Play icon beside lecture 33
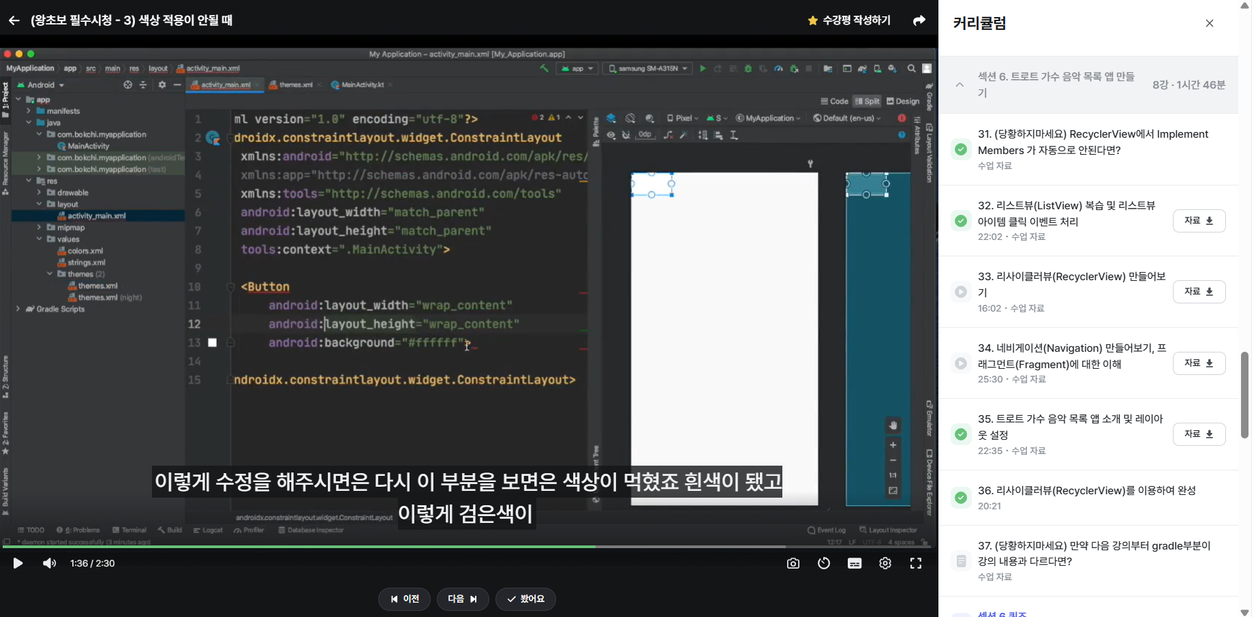Viewport: 1256px width, 617px height. (961, 292)
